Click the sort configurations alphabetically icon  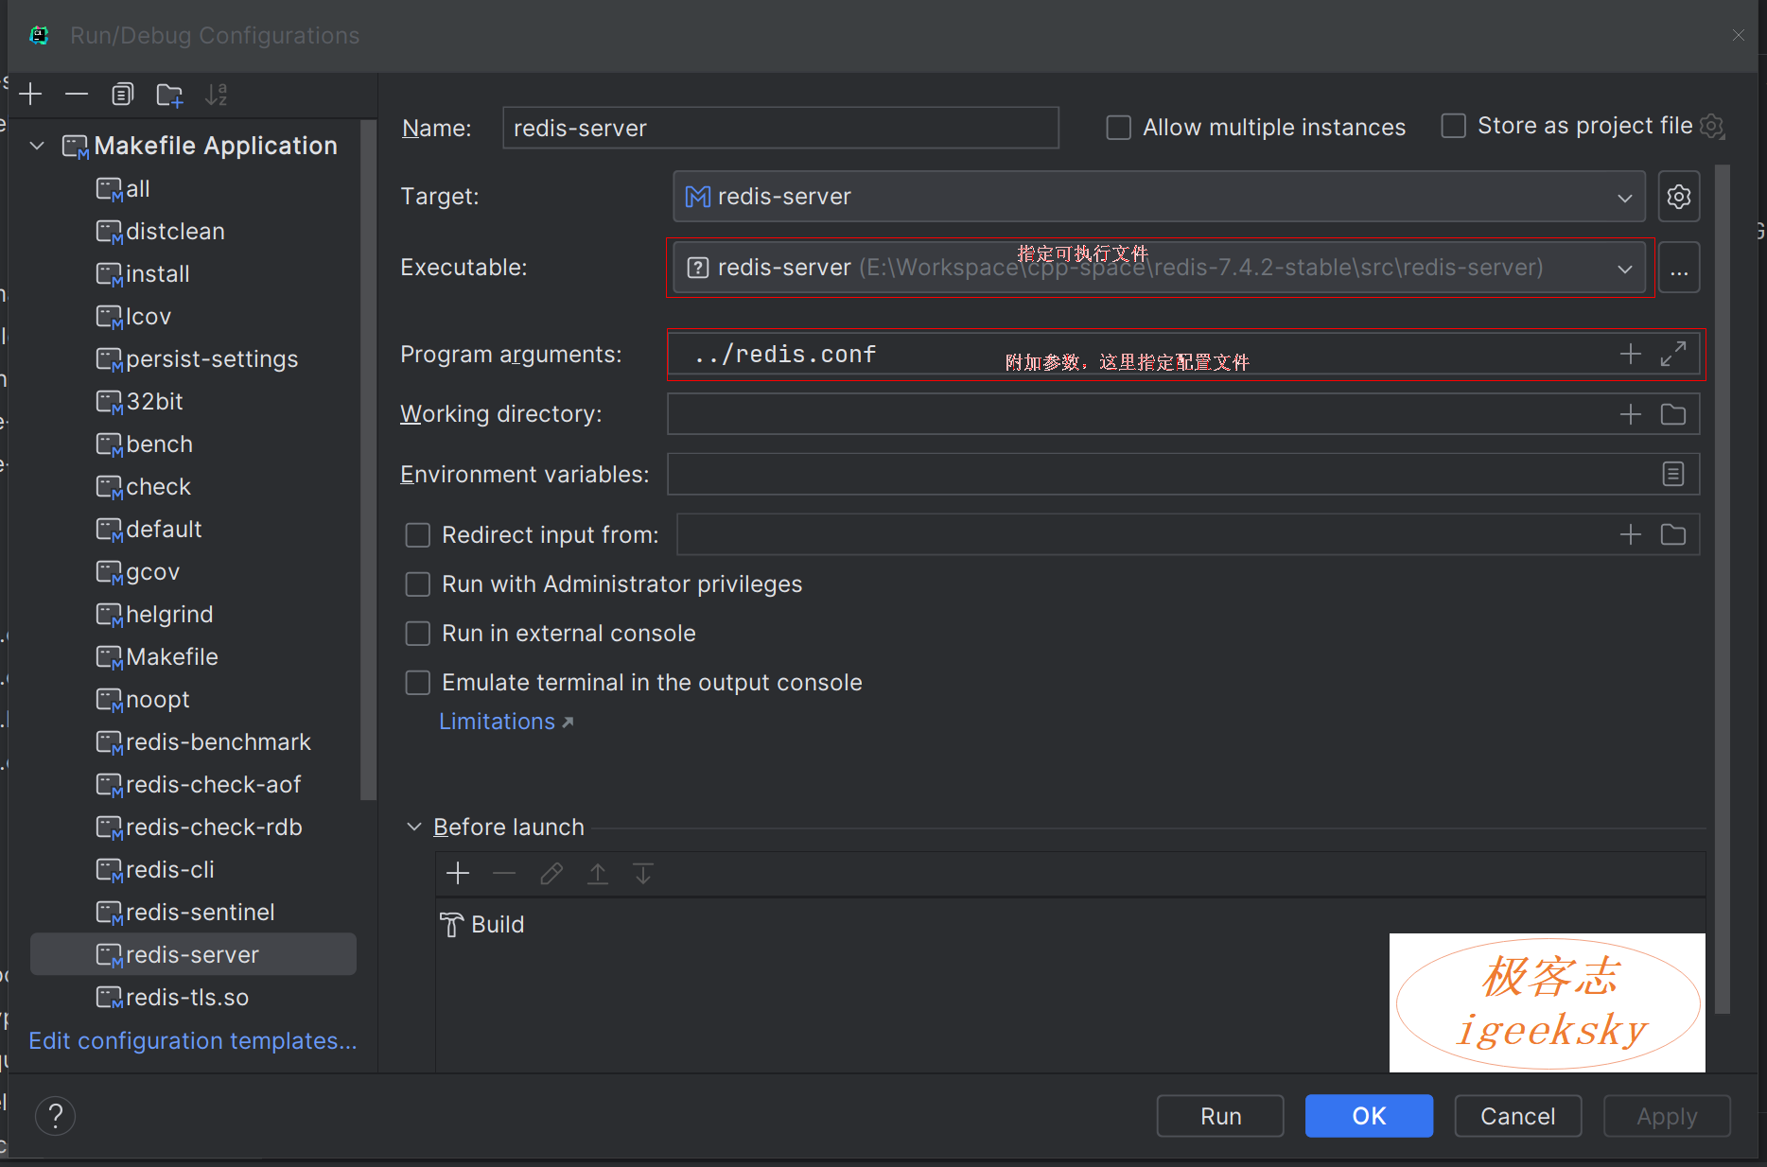pos(217,95)
